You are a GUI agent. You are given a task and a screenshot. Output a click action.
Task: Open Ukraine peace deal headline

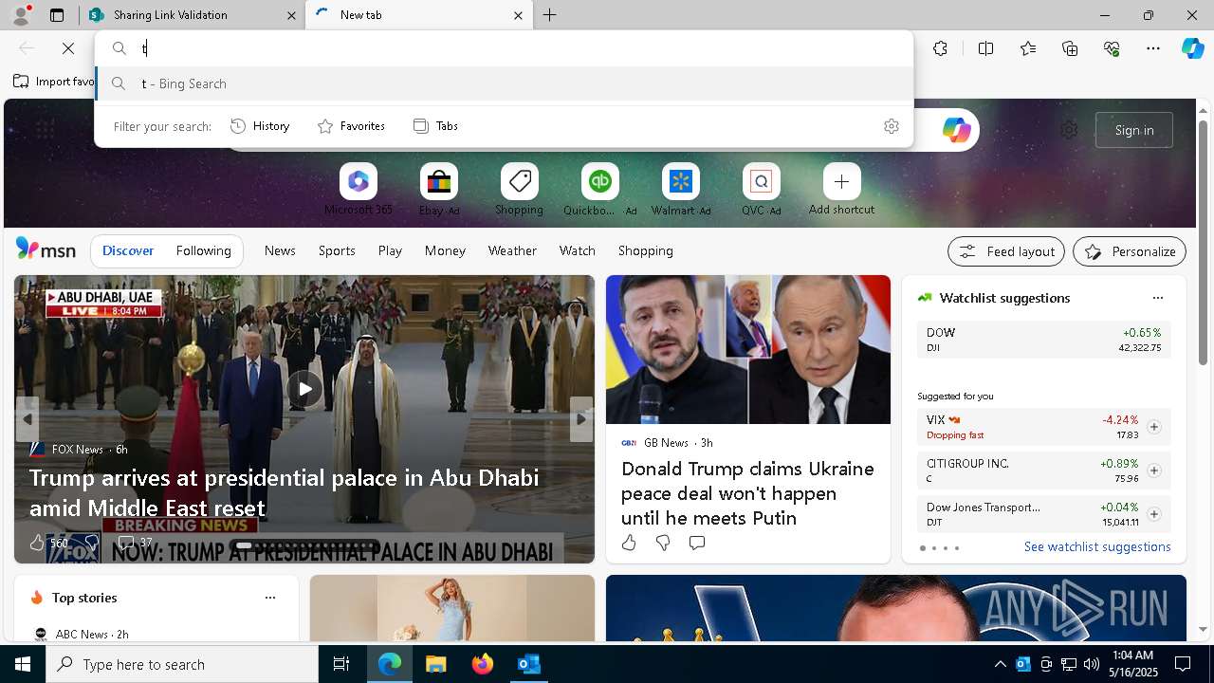(747, 493)
